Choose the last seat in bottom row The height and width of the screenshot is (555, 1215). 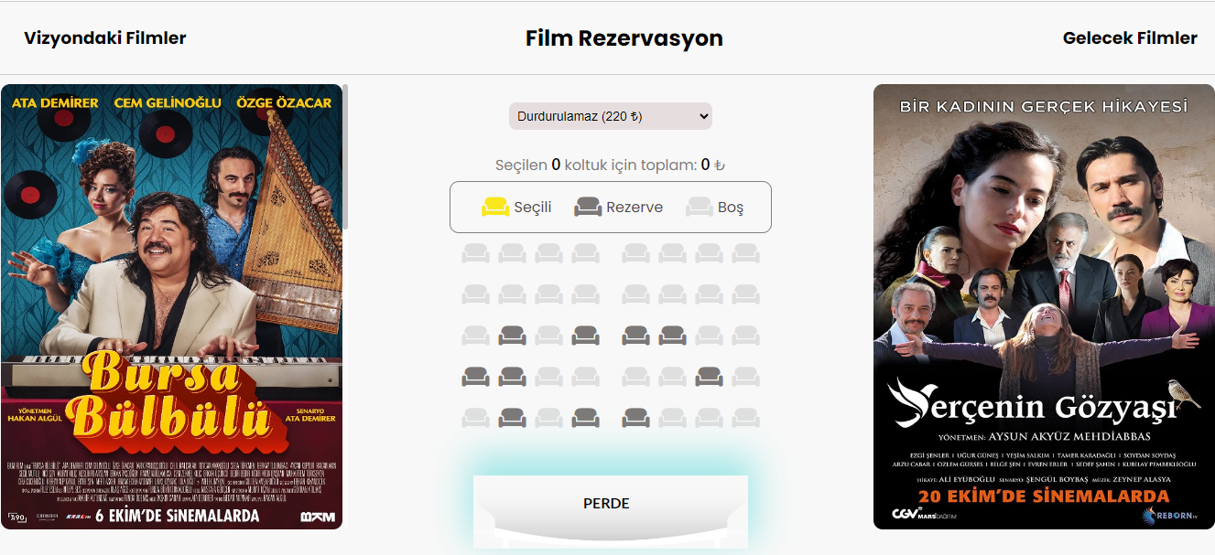[x=745, y=418]
